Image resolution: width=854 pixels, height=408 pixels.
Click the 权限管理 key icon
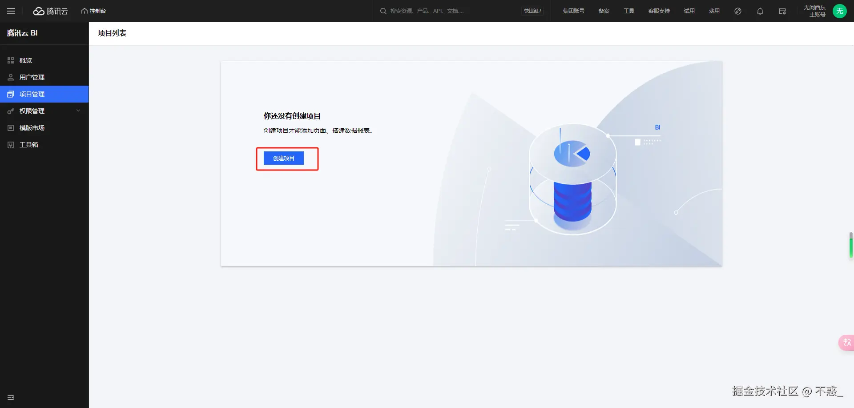11,111
